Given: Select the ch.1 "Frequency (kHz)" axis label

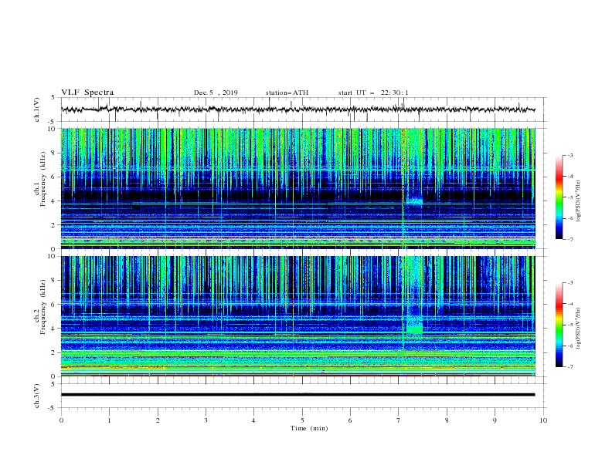Looking at the screenshot, I should coord(43,179).
